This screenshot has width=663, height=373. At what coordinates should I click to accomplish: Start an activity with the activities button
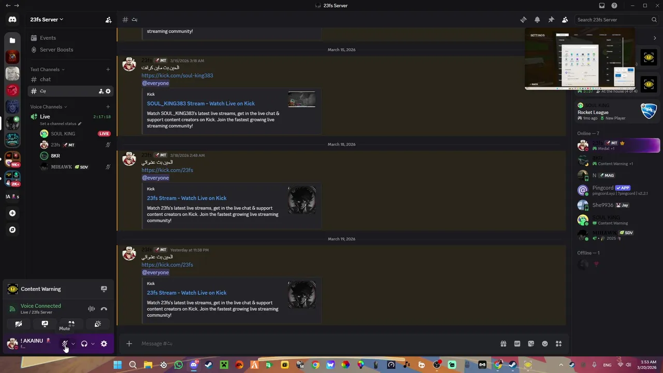(x=71, y=324)
